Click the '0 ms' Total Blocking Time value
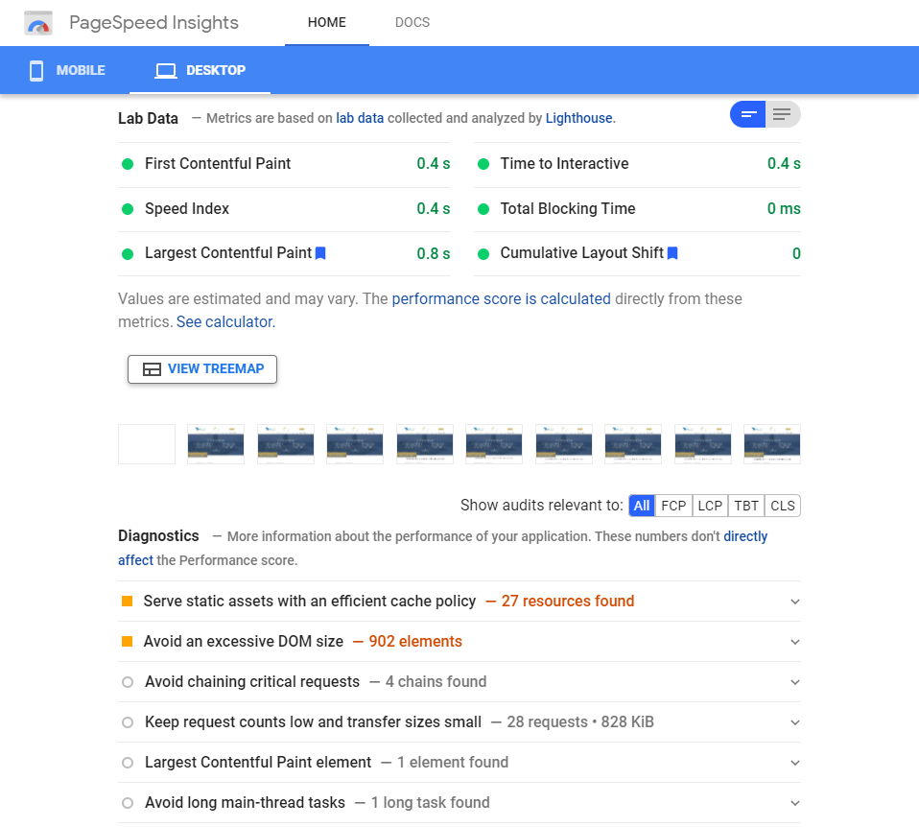 click(784, 208)
